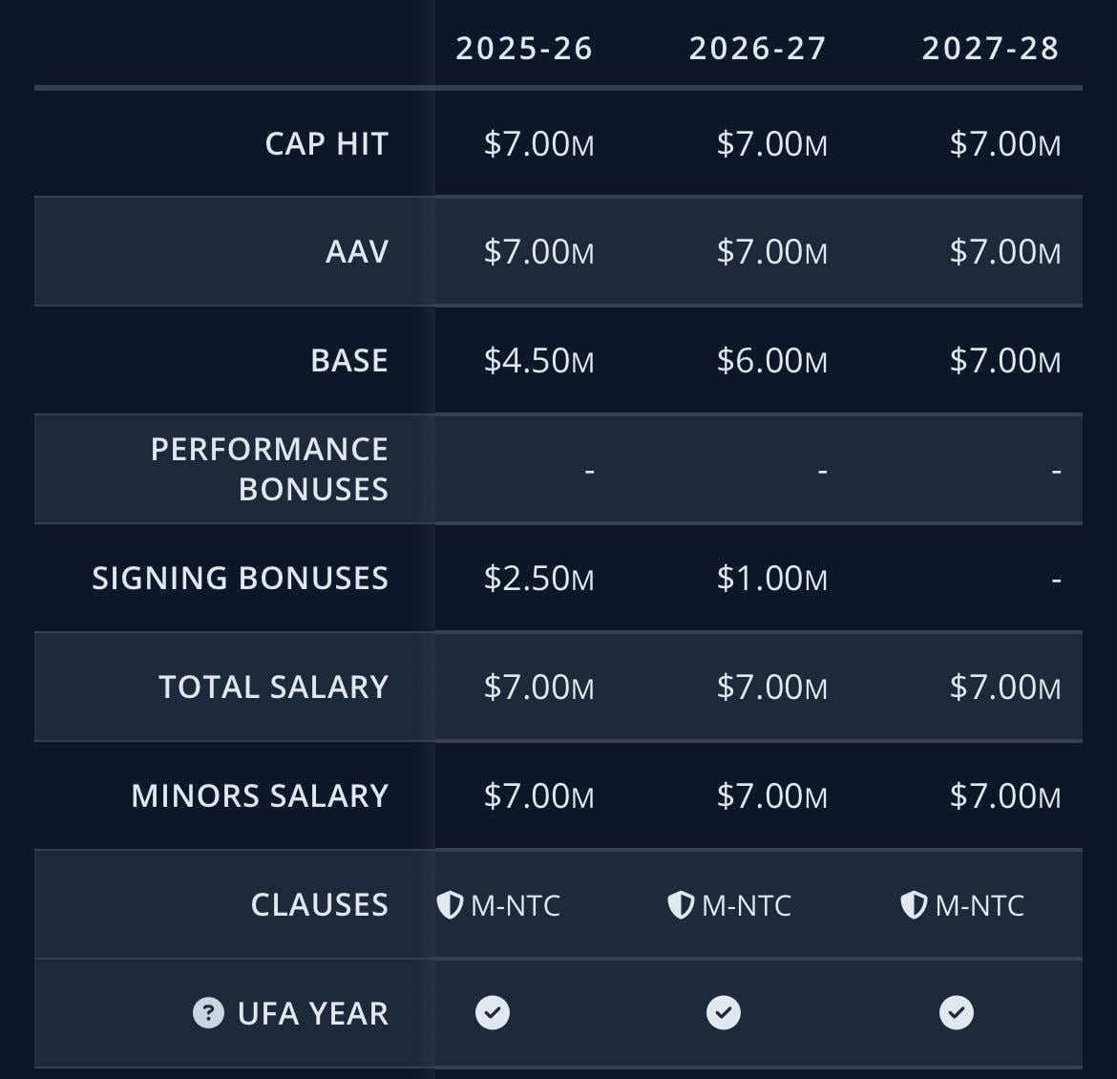This screenshot has width=1117, height=1079.
Task: Click the MINORS SALARY row label
Action: pyautogui.click(x=260, y=796)
